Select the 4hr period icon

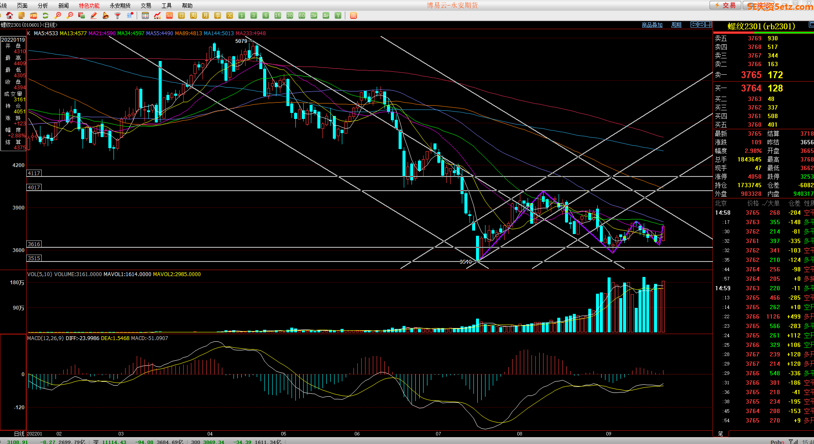point(326,15)
